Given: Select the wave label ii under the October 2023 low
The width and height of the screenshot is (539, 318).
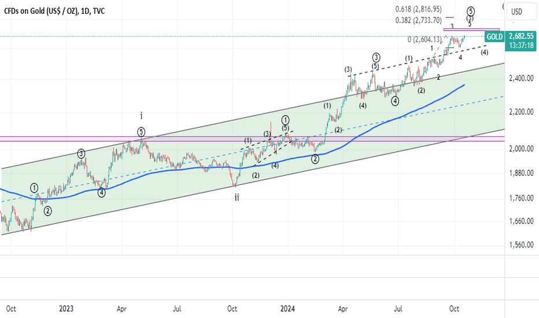Looking at the screenshot, I should coord(237,197).
